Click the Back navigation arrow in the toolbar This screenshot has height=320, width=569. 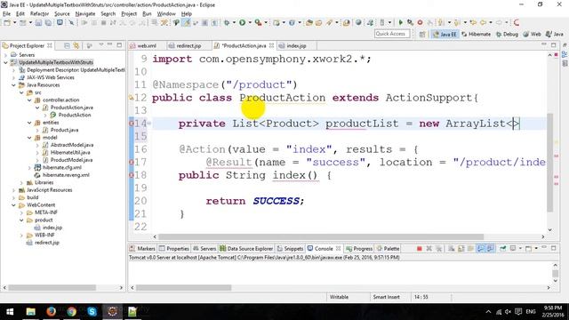click(x=483, y=22)
